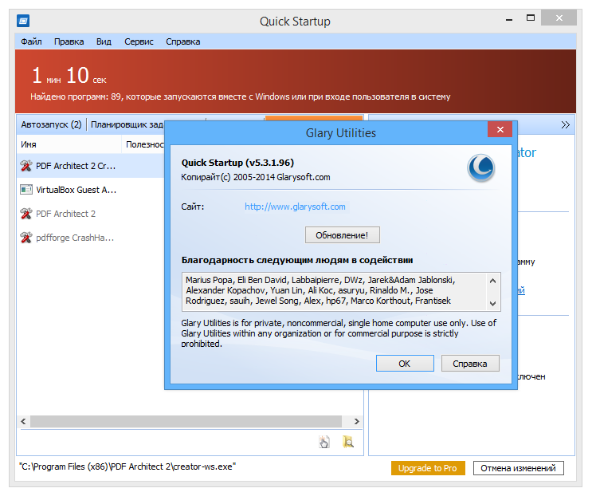Screen dimensions: 596x496
Task: Sort by the Имя column header
Action: (69, 144)
